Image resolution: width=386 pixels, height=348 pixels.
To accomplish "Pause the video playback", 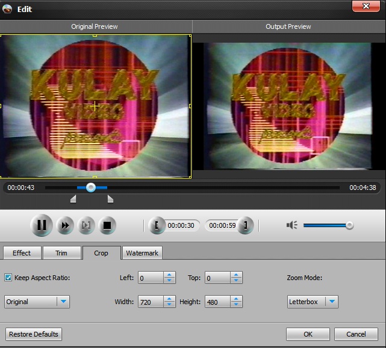I will click(41, 225).
